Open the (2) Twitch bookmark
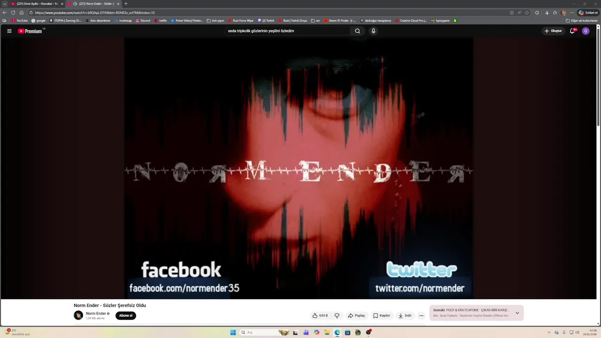 point(266,21)
